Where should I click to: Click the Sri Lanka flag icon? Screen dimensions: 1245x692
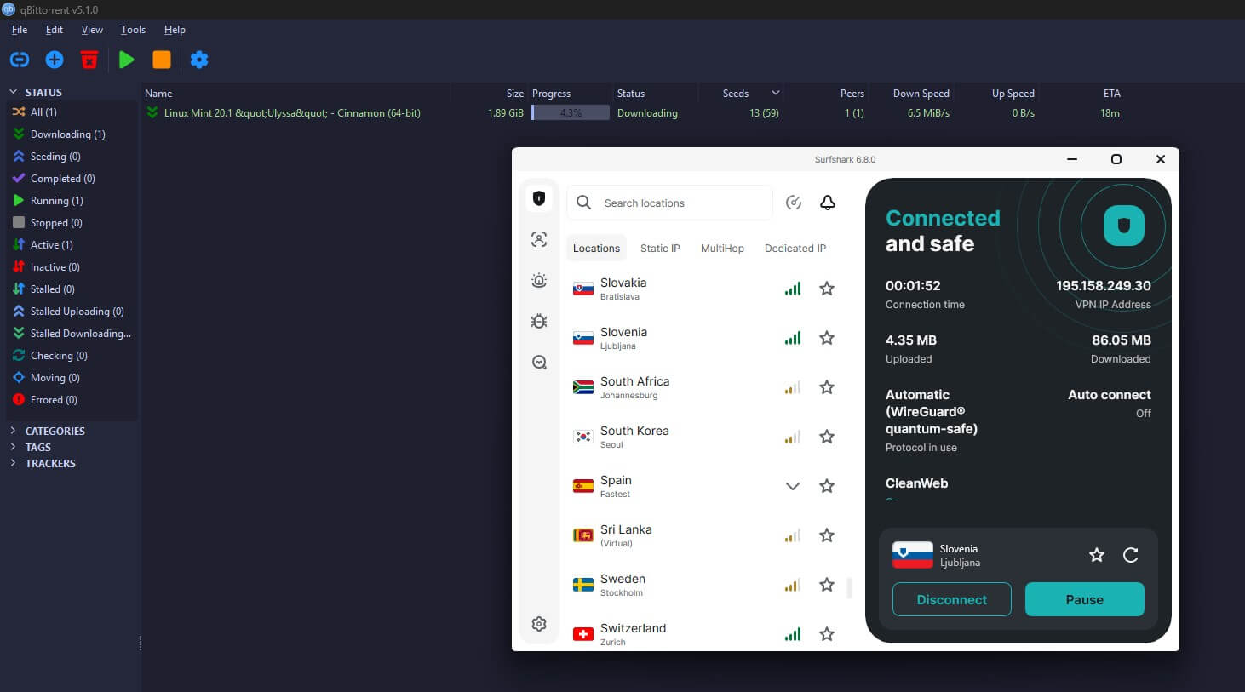[583, 535]
